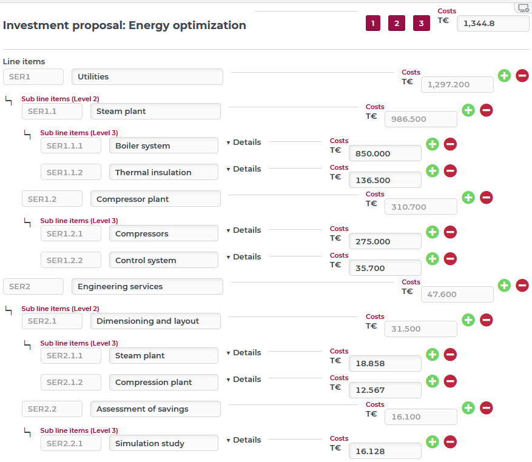
Task: Add row next to SER2.1.1 Steam plant
Action: 433,355
